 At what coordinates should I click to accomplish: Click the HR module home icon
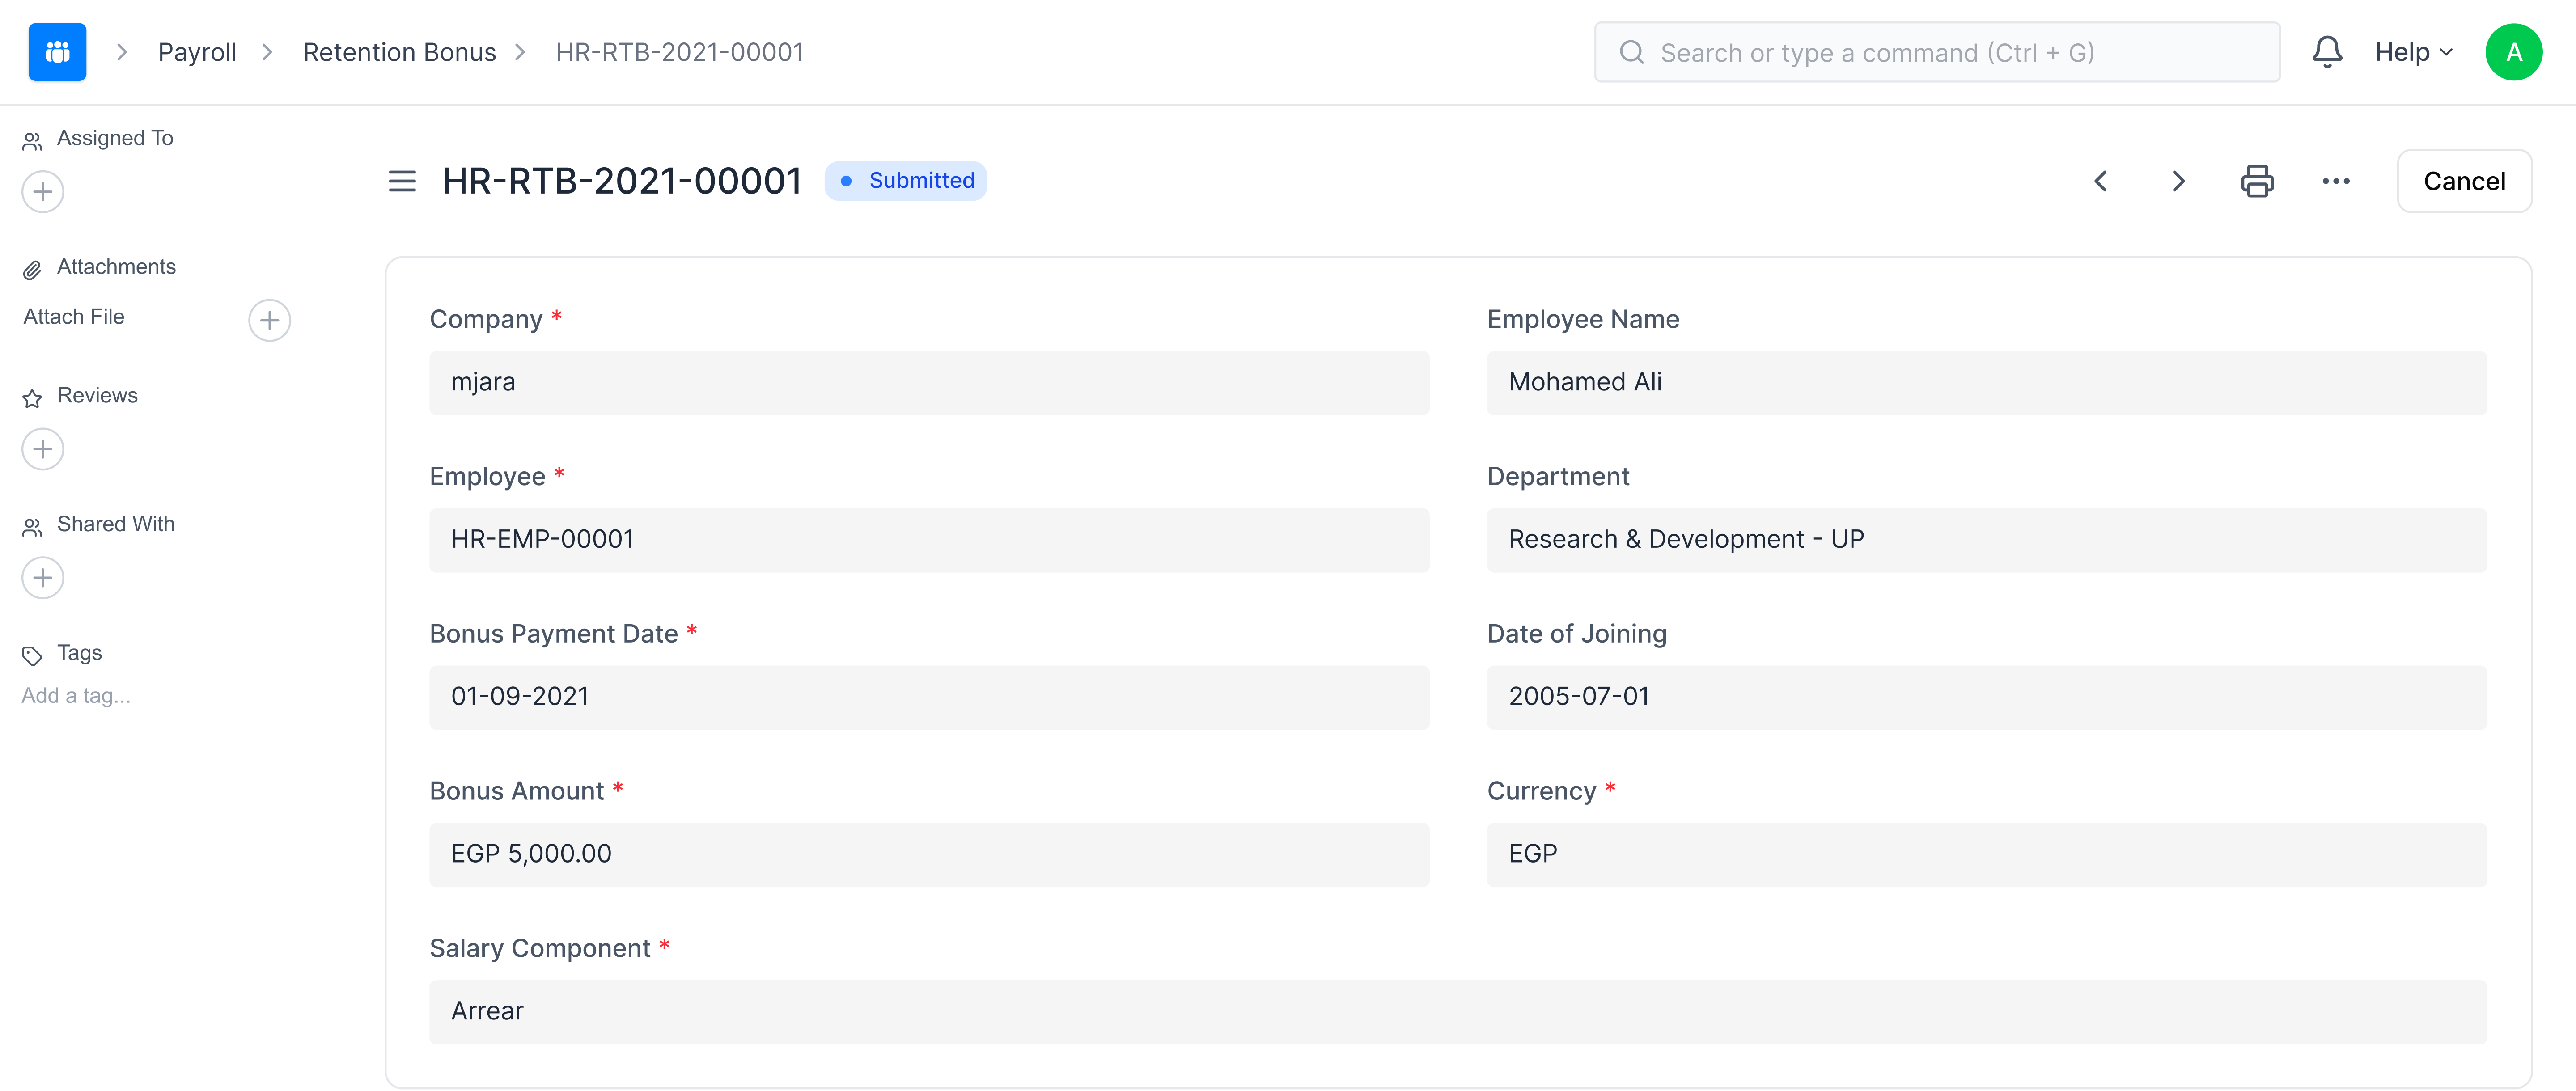click(x=57, y=52)
